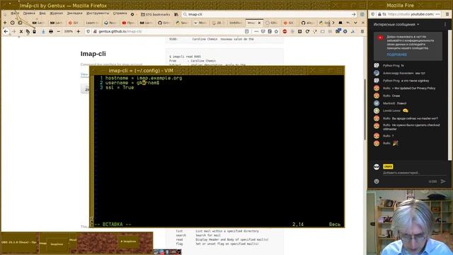
Task: Click the printer icon in Firefox toolbar
Action: pyautogui.click(x=51, y=31)
